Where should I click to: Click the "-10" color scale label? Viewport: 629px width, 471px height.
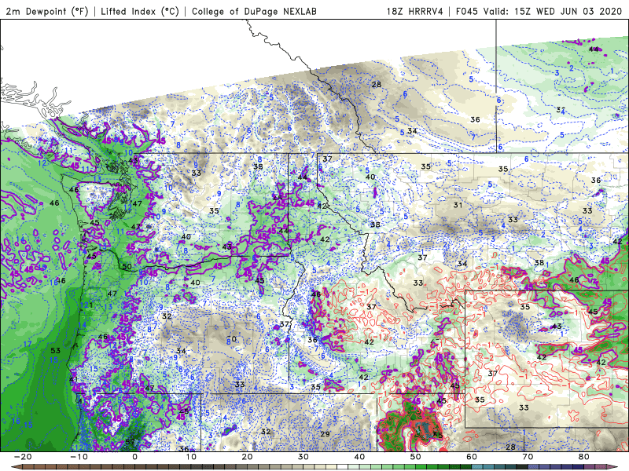(x=79, y=457)
